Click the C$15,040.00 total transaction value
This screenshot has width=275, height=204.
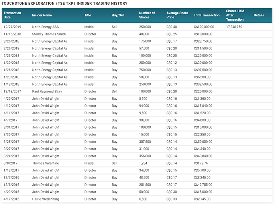(x=203, y=106)
